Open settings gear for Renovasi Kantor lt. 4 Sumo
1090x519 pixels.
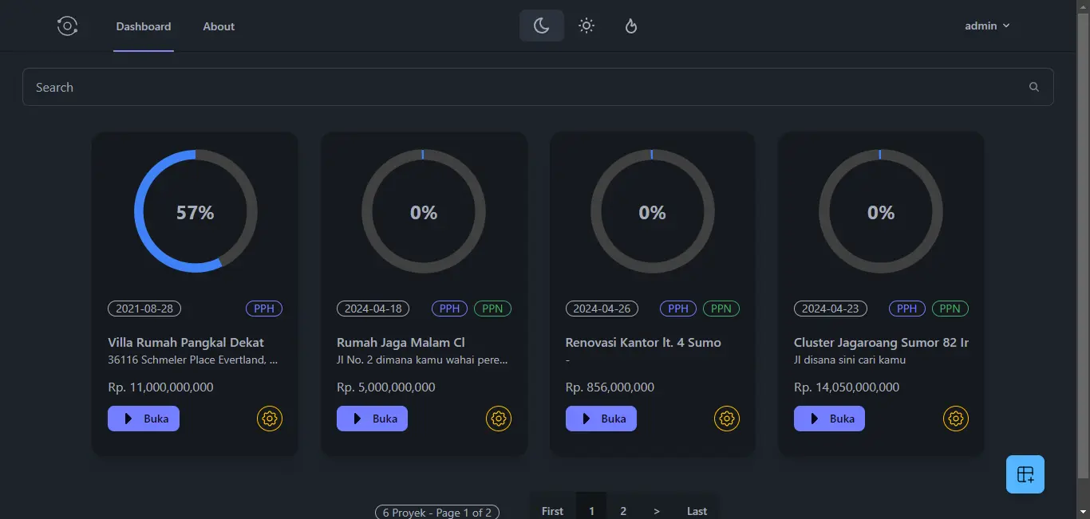pyautogui.click(x=726, y=419)
